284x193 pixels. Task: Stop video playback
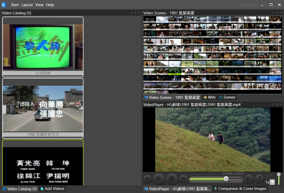pos(172,179)
